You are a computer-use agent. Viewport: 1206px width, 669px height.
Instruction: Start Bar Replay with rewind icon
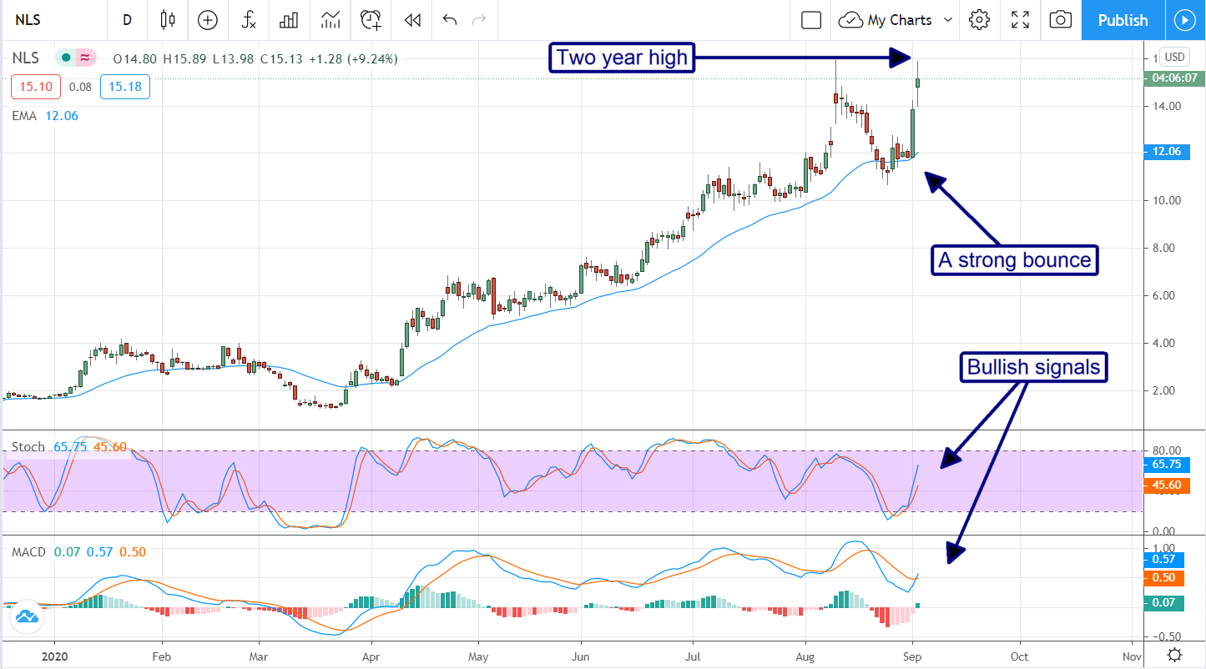[x=411, y=20]
